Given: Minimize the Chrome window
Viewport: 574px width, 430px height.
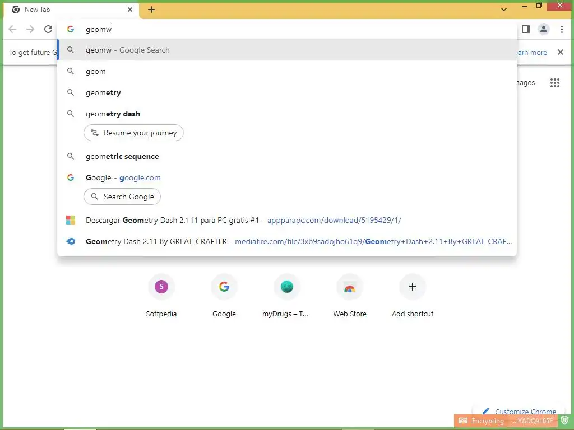Looking at the screenshot, I should 525,6.
